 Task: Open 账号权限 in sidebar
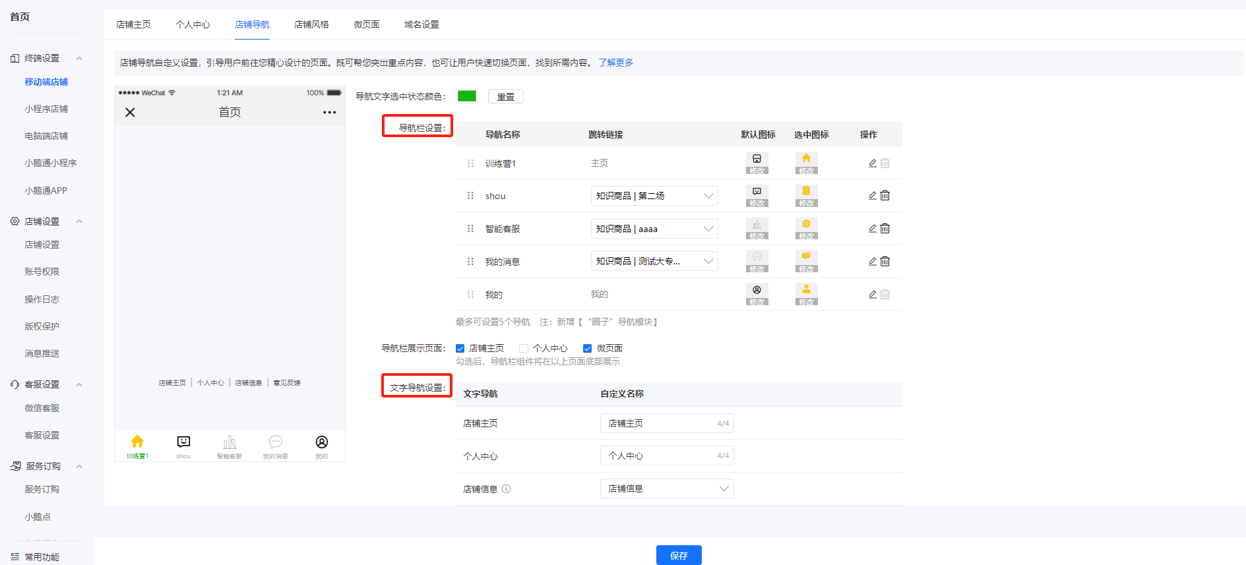pyautogui.click(x=42, y=272)
